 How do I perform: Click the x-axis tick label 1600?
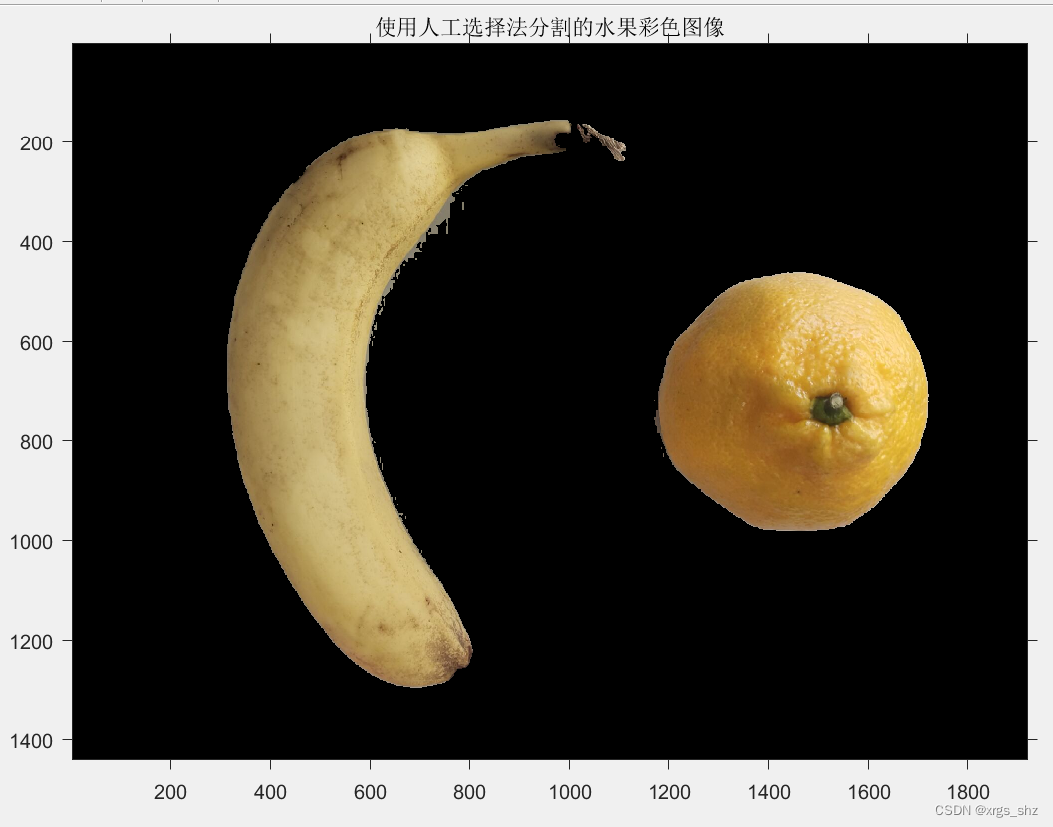[869, 792]
